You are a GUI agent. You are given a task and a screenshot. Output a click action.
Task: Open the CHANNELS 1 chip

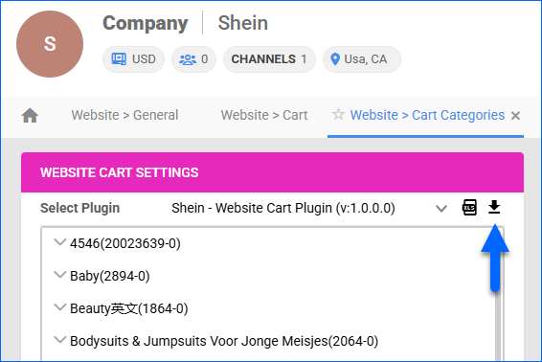tap(269, 59)
